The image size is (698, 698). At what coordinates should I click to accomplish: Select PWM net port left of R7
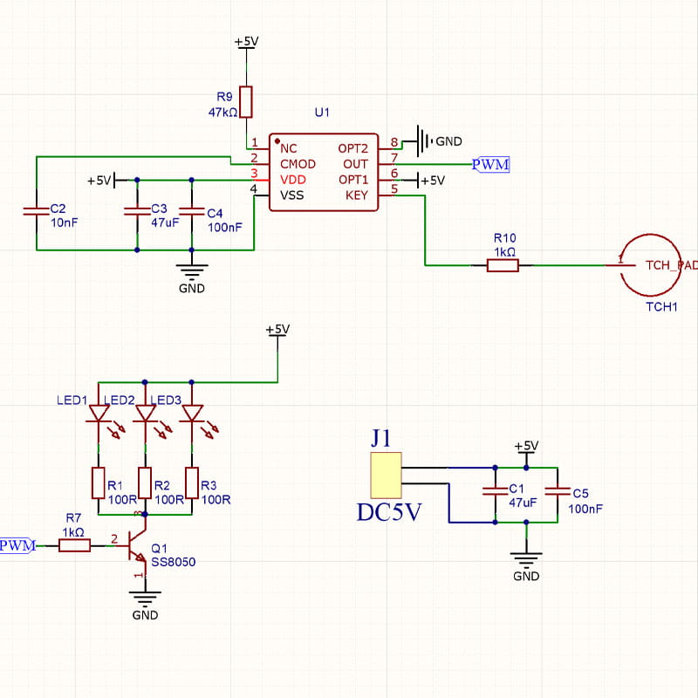click(17, 545)
